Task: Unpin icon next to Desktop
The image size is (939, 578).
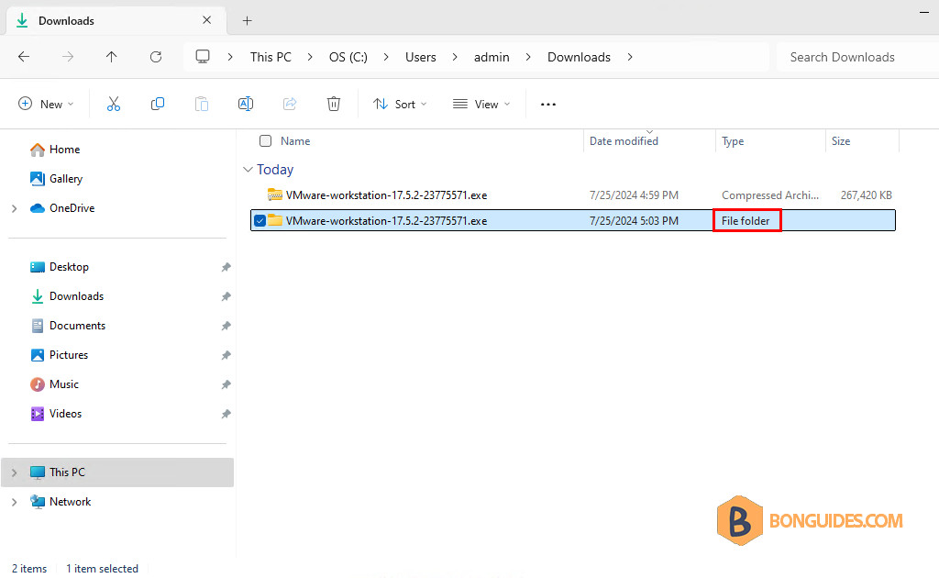Action: click(226, 267)
